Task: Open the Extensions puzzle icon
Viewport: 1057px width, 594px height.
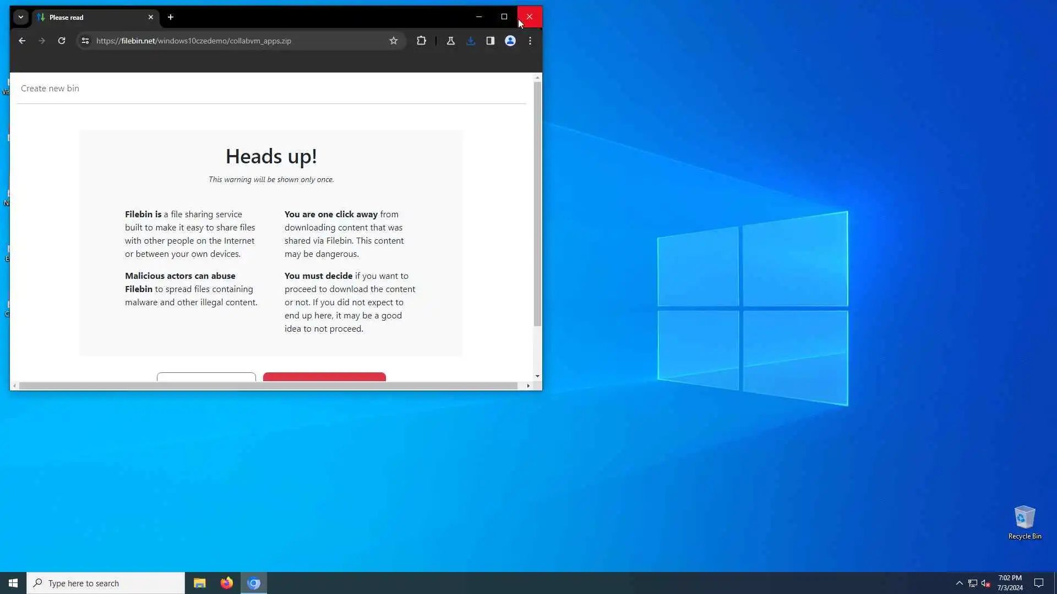Action: pyautogui.click(x=421, y=41)
